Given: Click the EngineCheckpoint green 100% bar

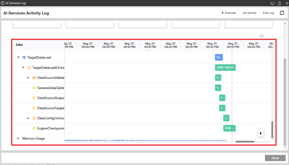Looking at the screenshot, I should point(229,128).
